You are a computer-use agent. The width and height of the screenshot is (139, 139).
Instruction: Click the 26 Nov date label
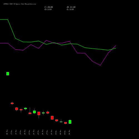(43, 132)
